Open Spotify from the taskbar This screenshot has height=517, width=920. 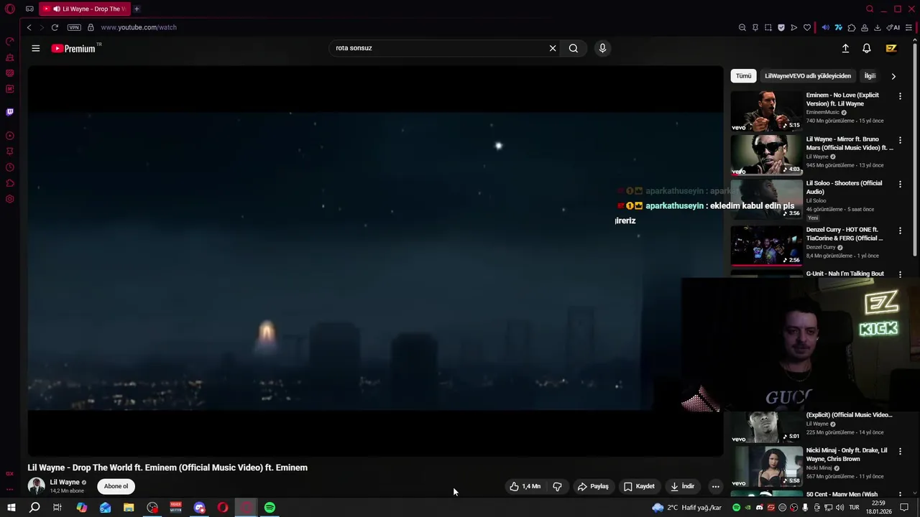pos(270,508)
